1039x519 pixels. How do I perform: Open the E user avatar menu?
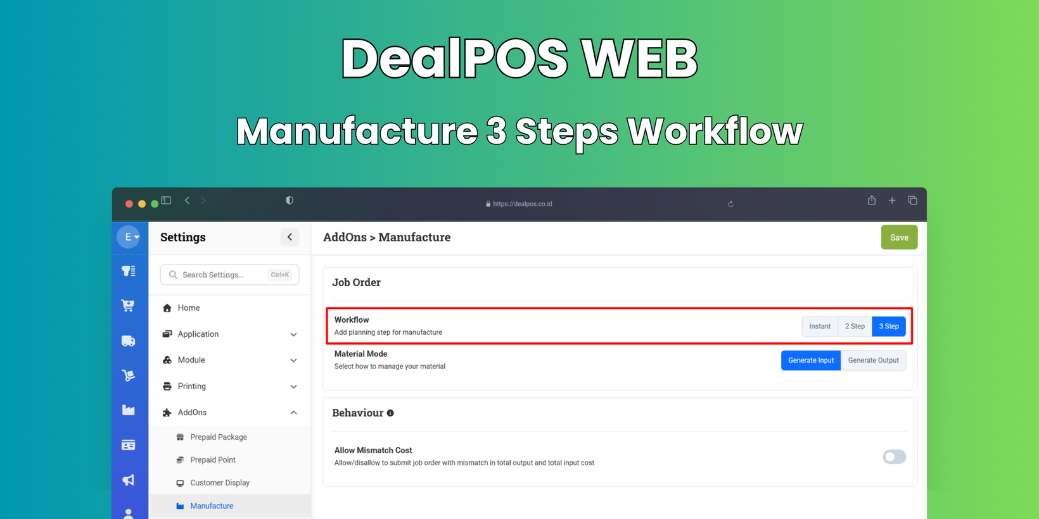(129, 237)
